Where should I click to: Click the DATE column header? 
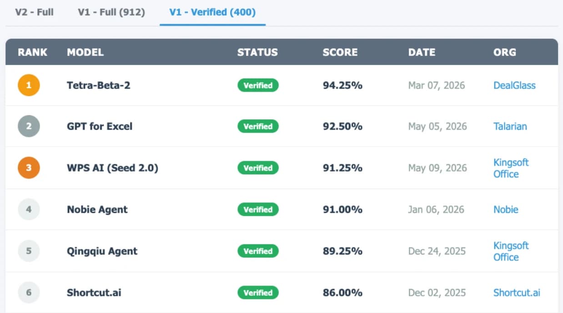tap(422, 52)
